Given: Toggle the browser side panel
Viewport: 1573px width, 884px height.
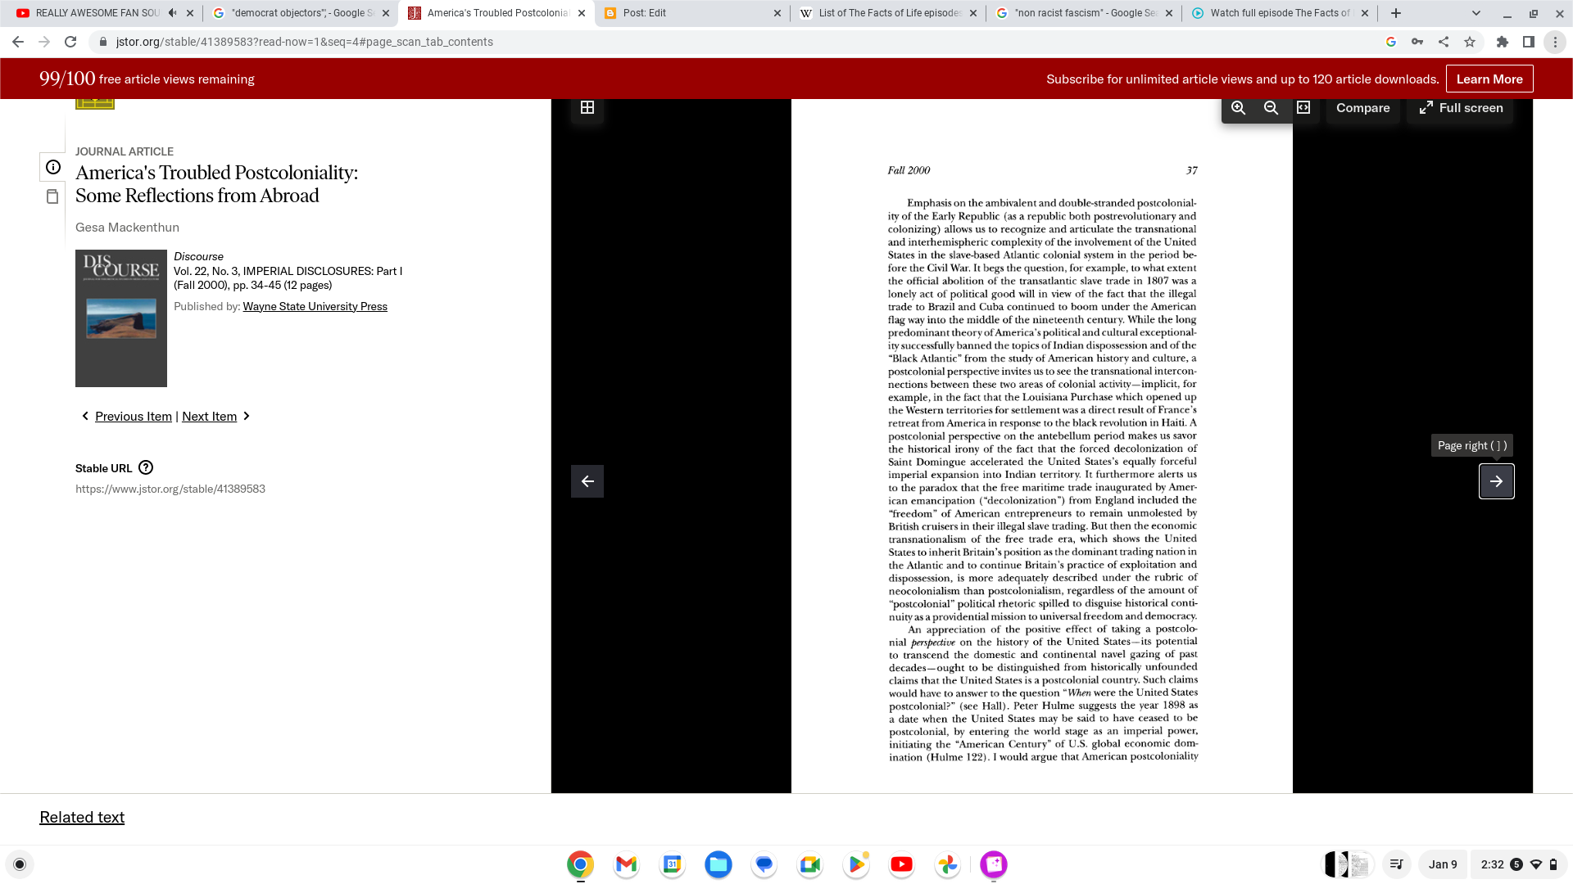Looking at the screenshot, I should (1529, 42).
